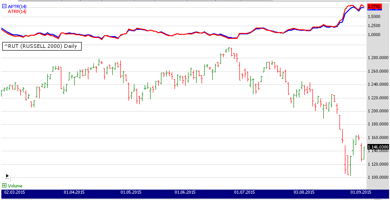Expand the Volume pane
Image resolution: width=390 pixels, height=200 pixels.
coord(4,185)
